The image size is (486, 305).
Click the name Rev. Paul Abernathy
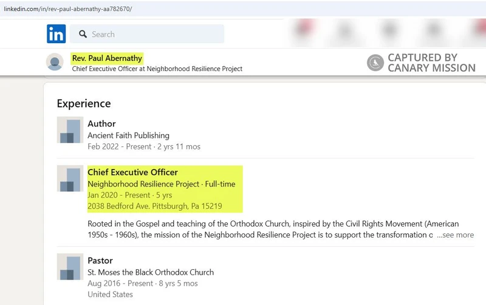click(x=107, y=58)
